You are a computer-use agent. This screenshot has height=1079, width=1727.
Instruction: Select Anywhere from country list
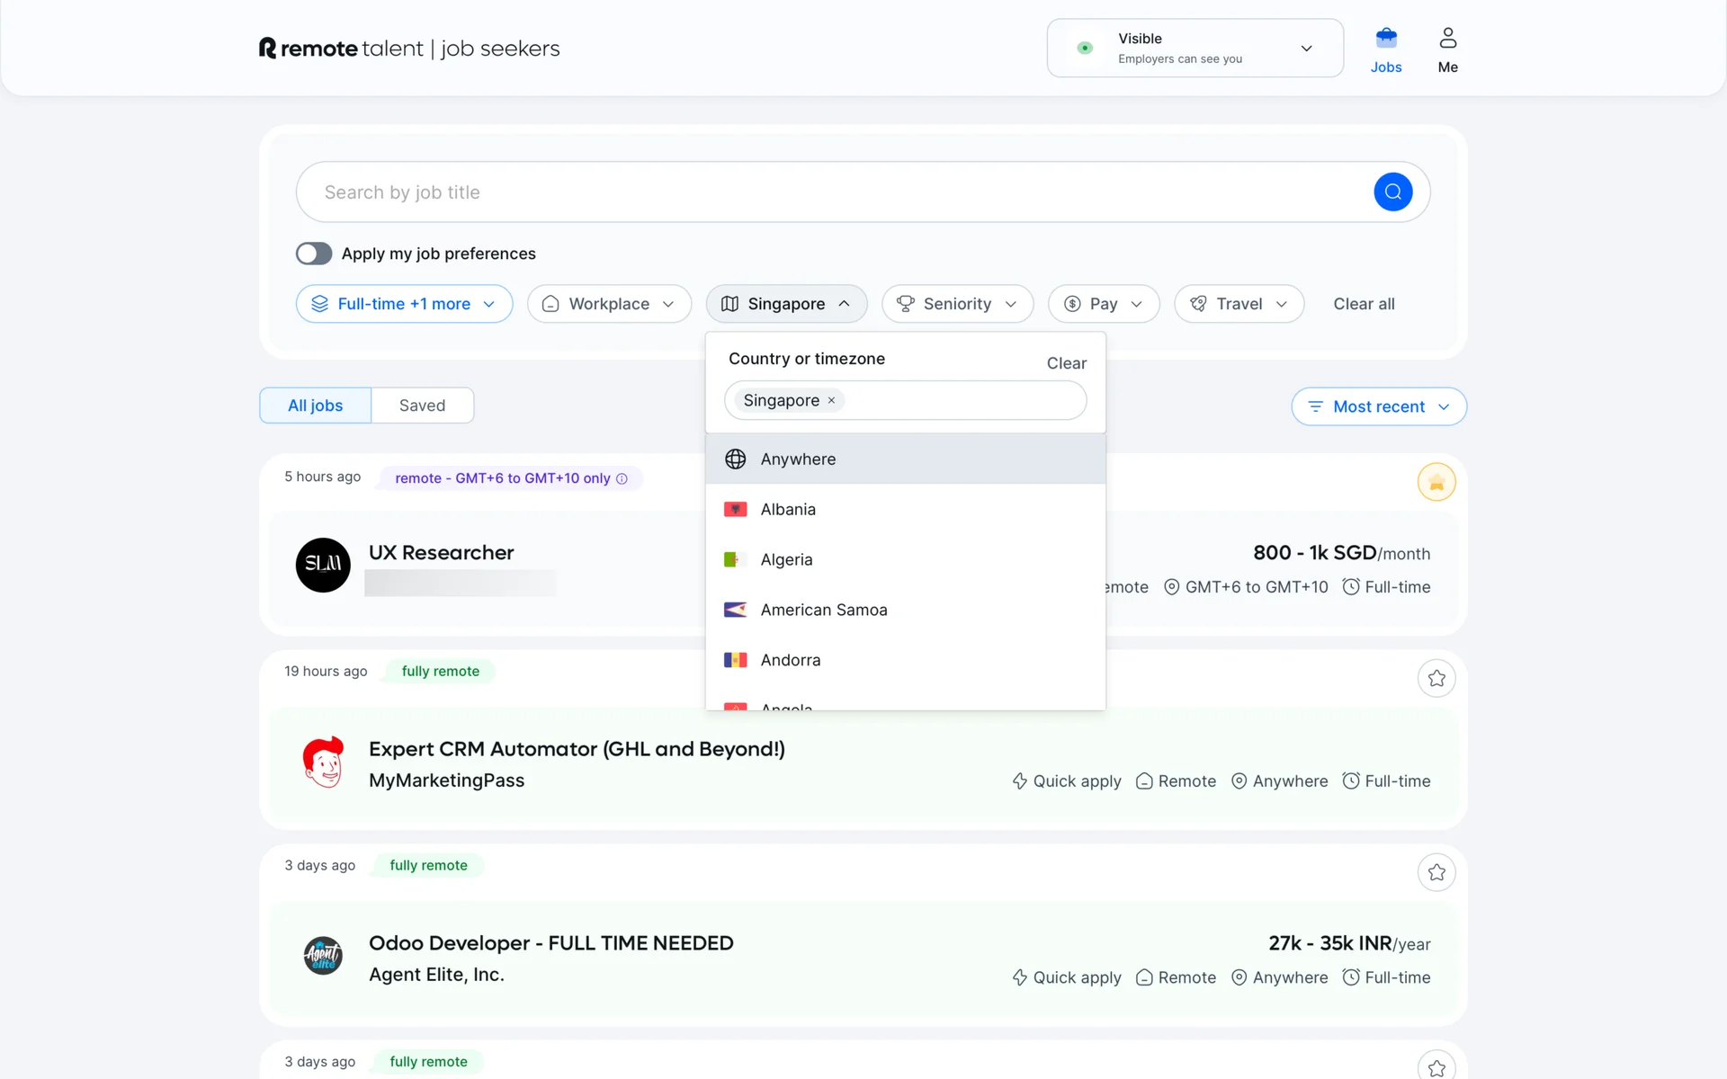tap(798, 459)
